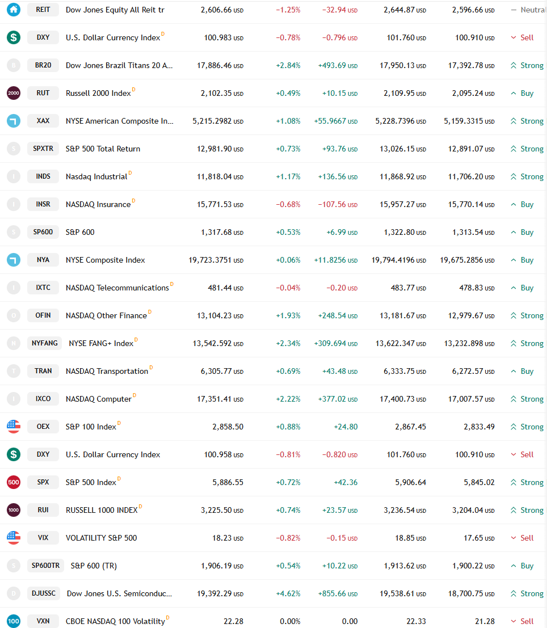Click the REIT home logo icon
547x628 pixels.
point(14,10)
